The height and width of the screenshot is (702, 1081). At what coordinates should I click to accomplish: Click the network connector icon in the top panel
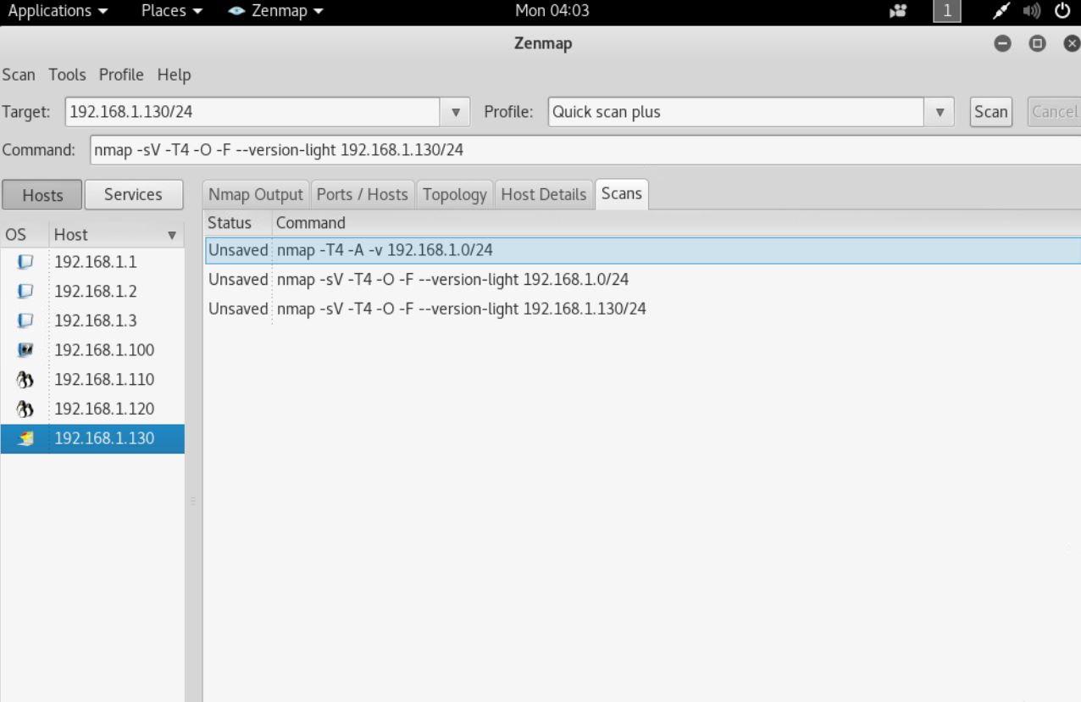1003,11
